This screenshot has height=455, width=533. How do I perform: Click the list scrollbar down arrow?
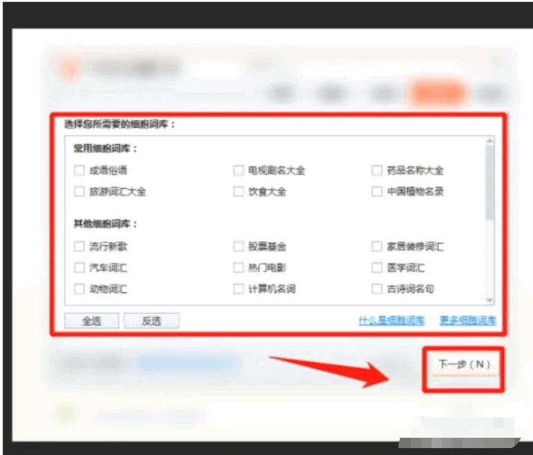click(x=490, y=301)
